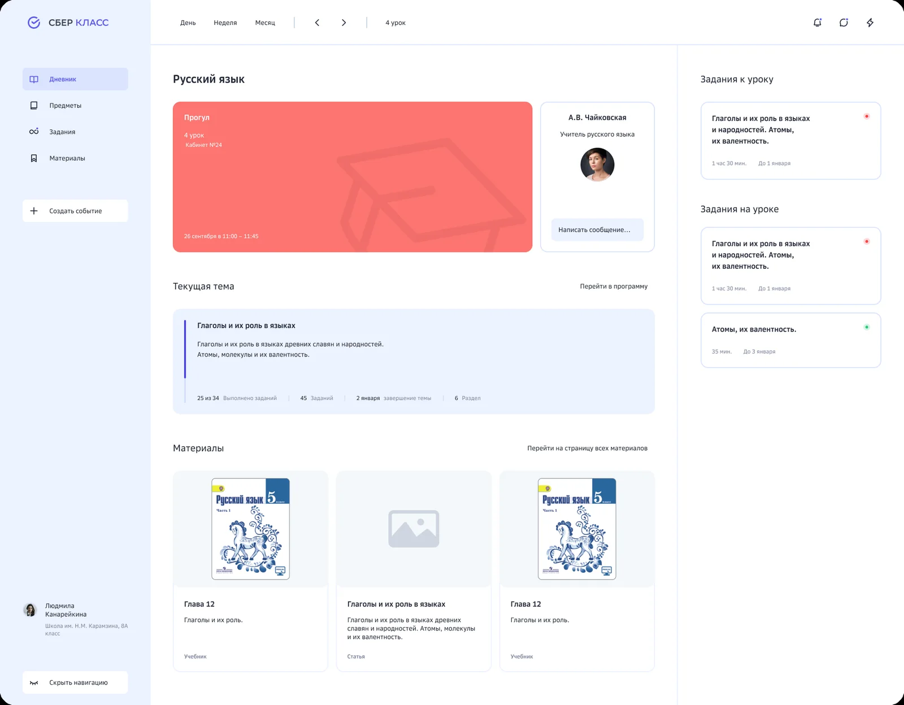Open the Предметы sidebar item
904x705 pixels.
[75, 106]
